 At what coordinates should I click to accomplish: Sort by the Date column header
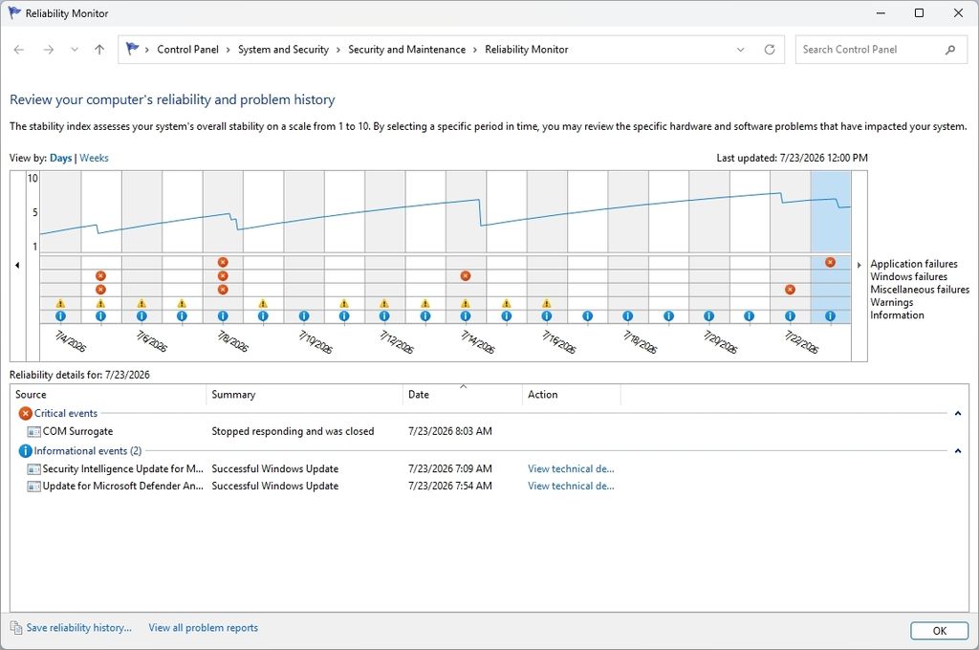(463, 395)
